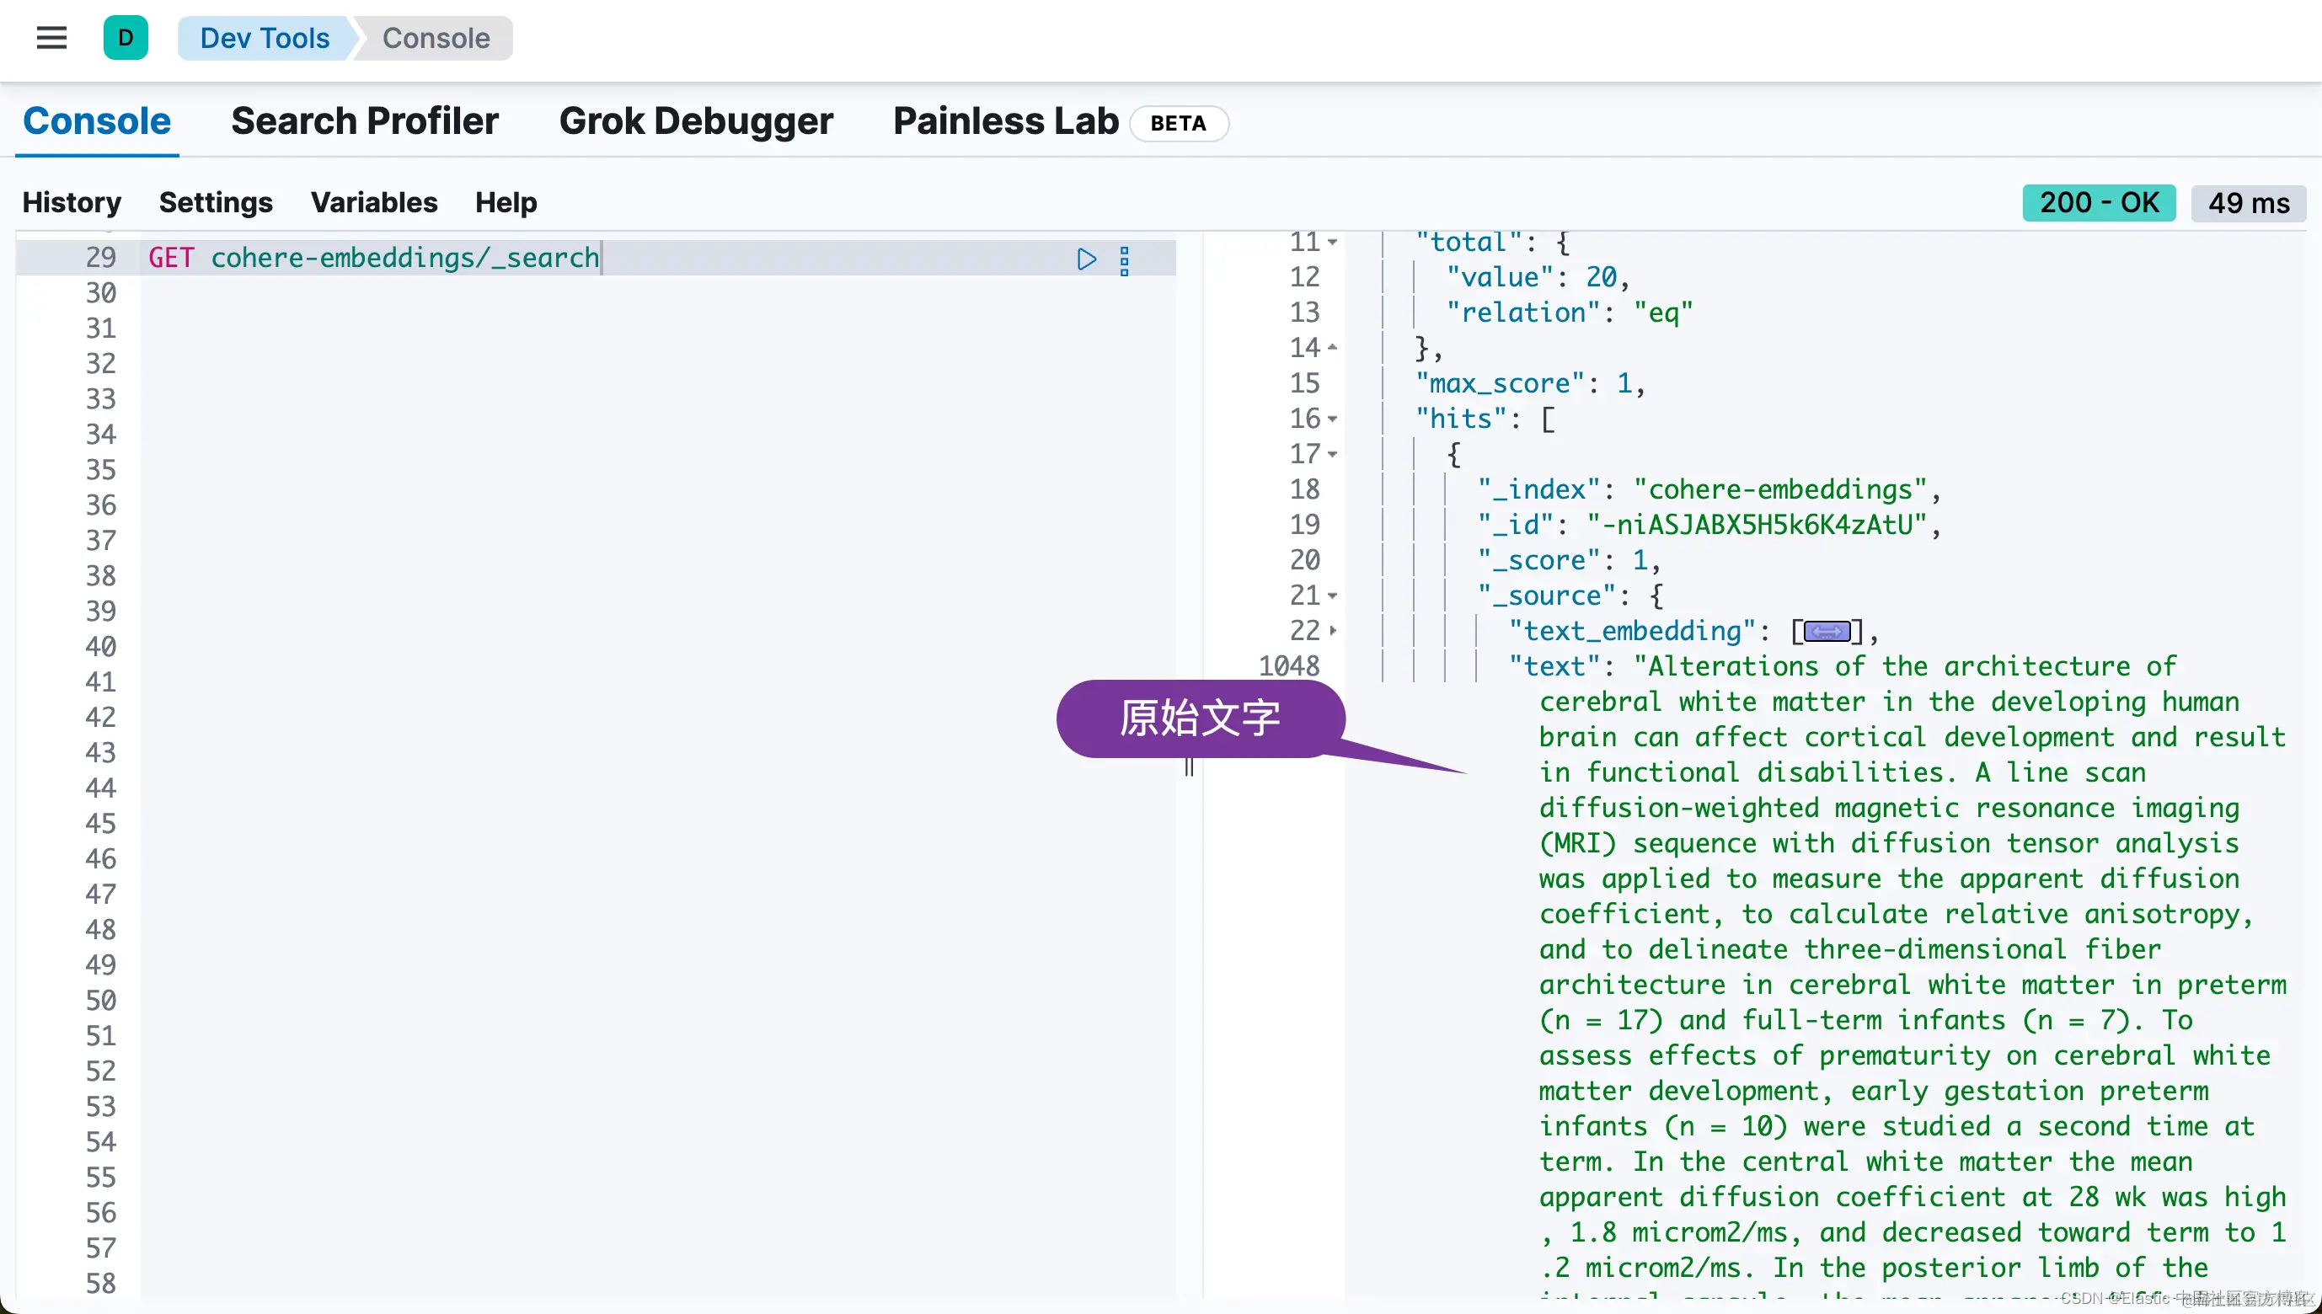Click the Dev Tools breadcrumb
Screen dimensions: 2322x1314
coord(265,38)
